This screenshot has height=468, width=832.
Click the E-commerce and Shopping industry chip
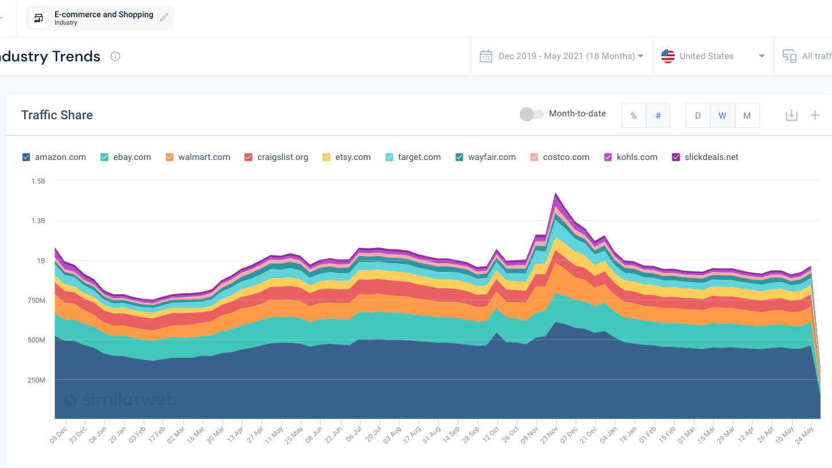[99, 18]
